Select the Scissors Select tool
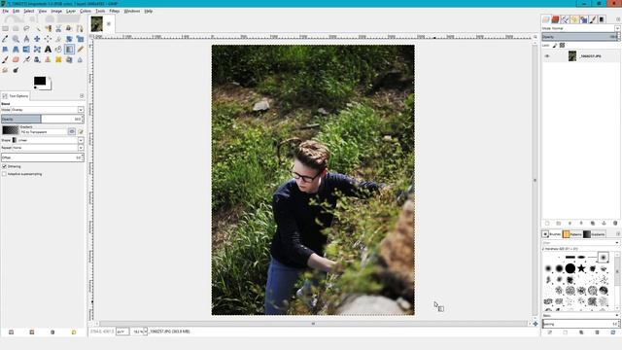This screenshot has height=350, width=622. click(x=58, y=28)
